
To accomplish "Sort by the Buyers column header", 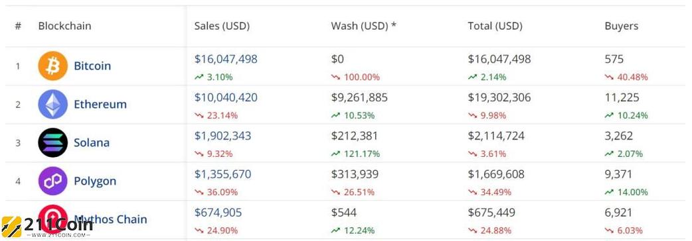I will coord(622,26).
